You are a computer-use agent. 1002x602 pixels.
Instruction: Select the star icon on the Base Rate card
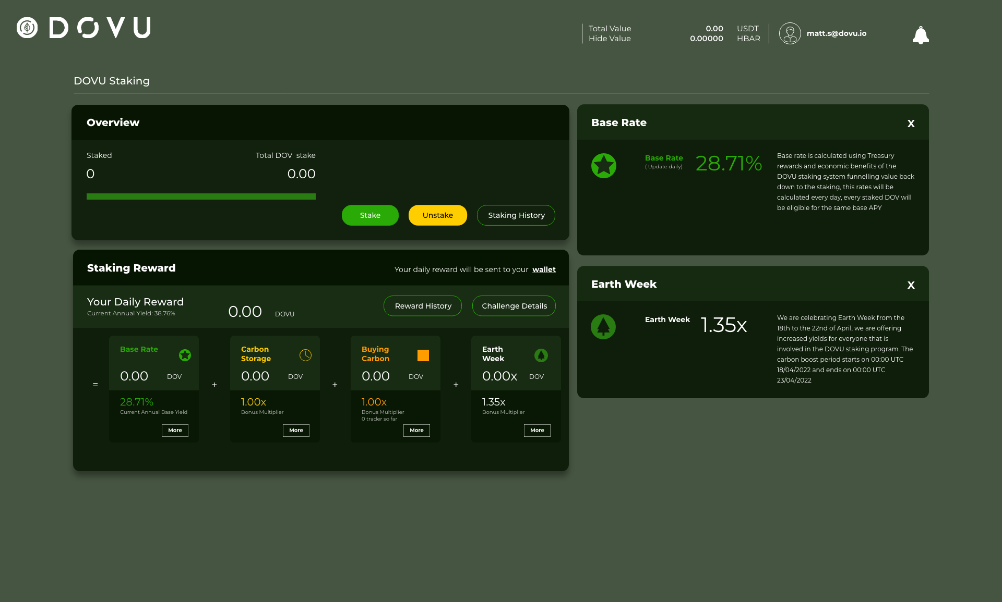(x=185, y=355)
